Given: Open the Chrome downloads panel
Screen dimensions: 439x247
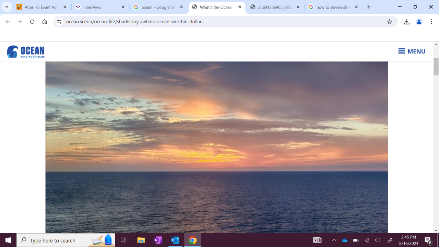Looking at the screenshot, I should [407, 22].
